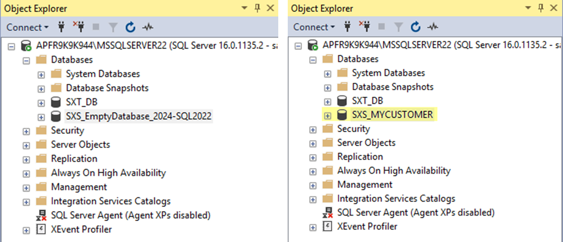
Task: Click Connect plug icon in left panel toolbar
Action: [61, 27]
